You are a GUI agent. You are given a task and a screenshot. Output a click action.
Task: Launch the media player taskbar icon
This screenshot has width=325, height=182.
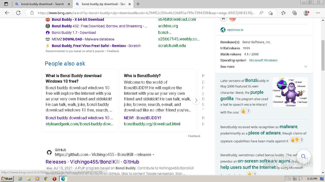[37, 179]
